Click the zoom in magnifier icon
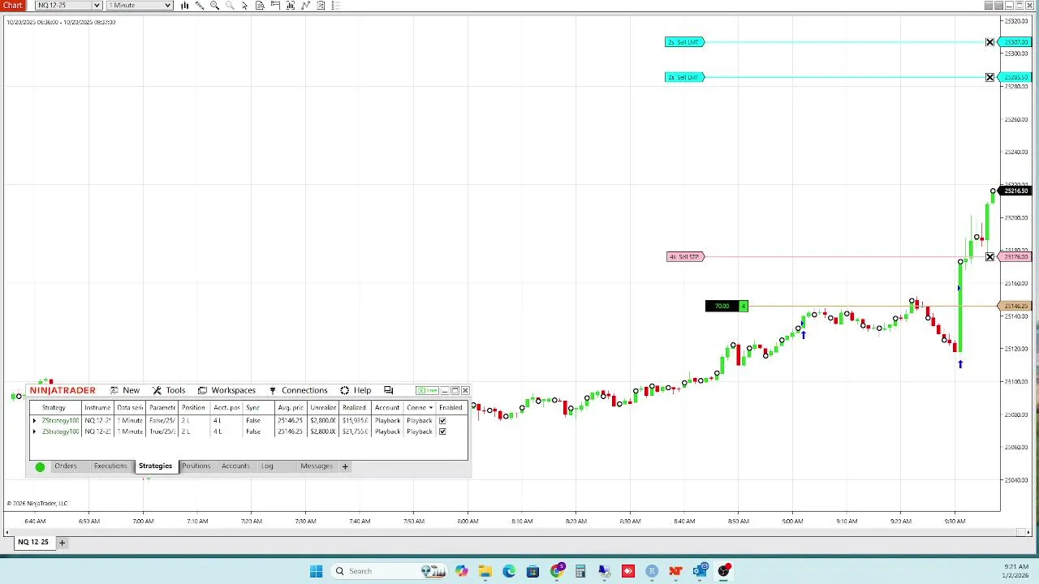 pyautogui.click(x=214, y=6)
